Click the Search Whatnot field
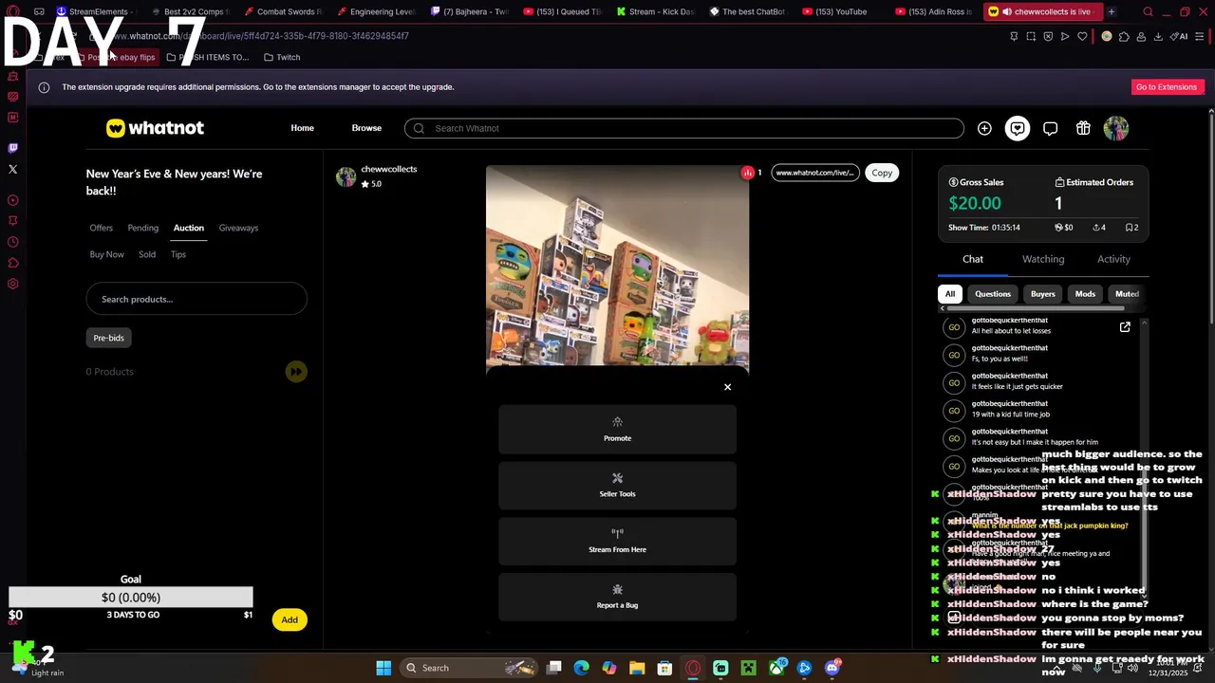Viewport: 1215px width, 683px height. tap(683, 128)
